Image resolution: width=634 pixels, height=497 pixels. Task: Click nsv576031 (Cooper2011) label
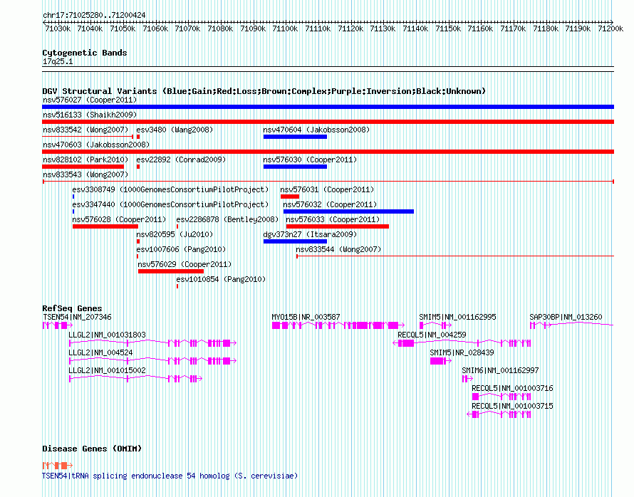point(327,190)
